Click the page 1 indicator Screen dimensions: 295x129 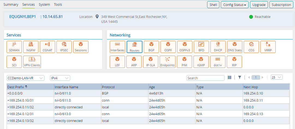click(x=256, y=77)
